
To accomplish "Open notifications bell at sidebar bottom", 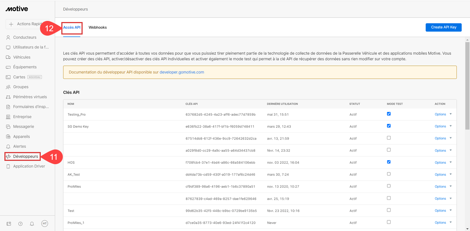I will [32, 223].
